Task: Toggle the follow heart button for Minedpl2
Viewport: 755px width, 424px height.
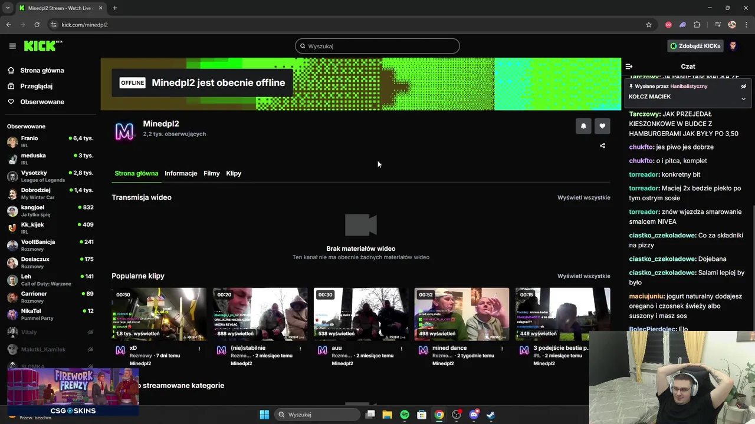Action: point(602,126)
